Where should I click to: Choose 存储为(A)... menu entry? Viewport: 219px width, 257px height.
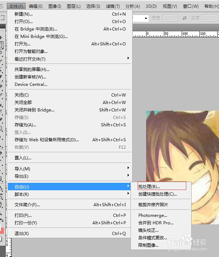pos(70,125)
